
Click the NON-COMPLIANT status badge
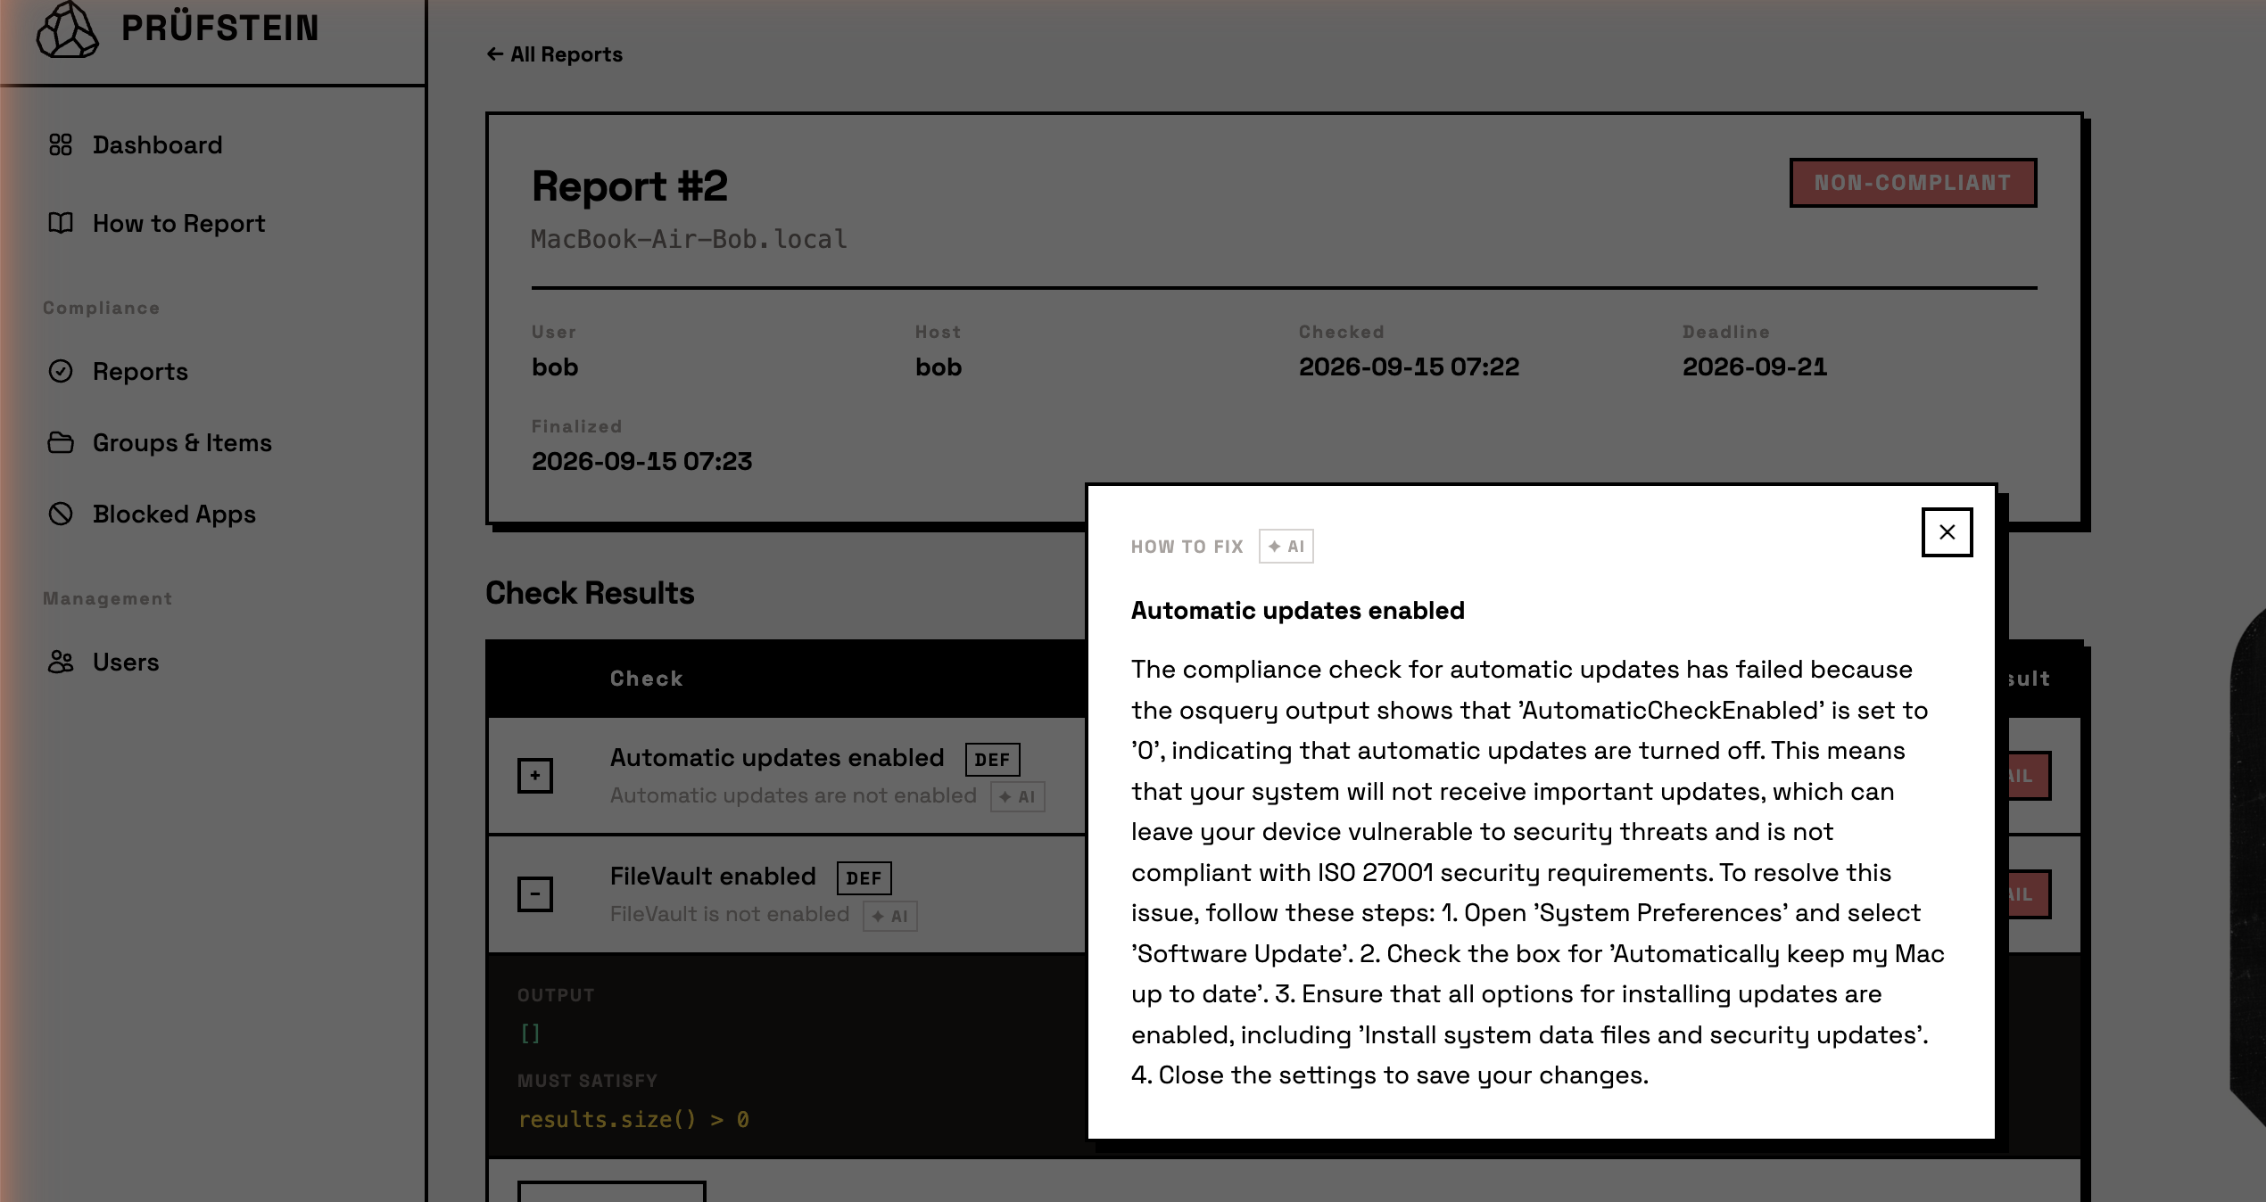[x=1913, y=183]
